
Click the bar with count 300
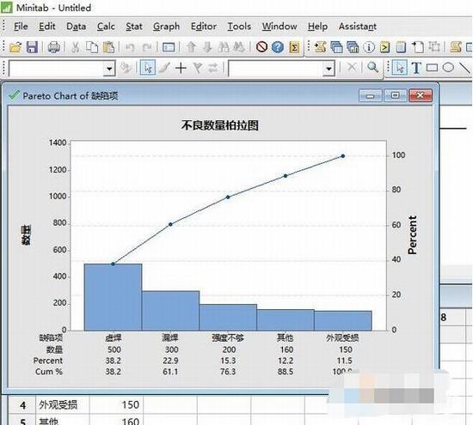(x=170, y=311)
